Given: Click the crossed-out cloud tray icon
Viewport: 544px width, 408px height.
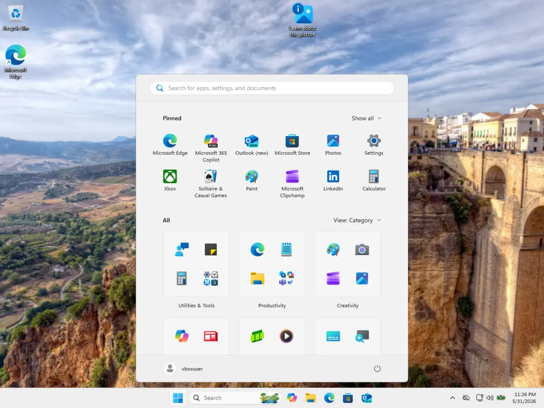Looking at the screenshot, I should (466, 398).
